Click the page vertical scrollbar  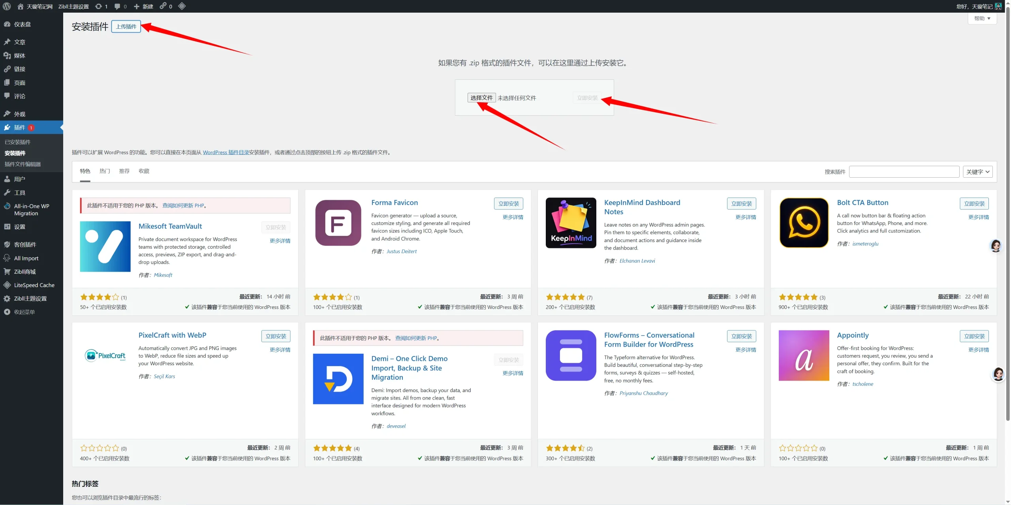(1008, 213)
